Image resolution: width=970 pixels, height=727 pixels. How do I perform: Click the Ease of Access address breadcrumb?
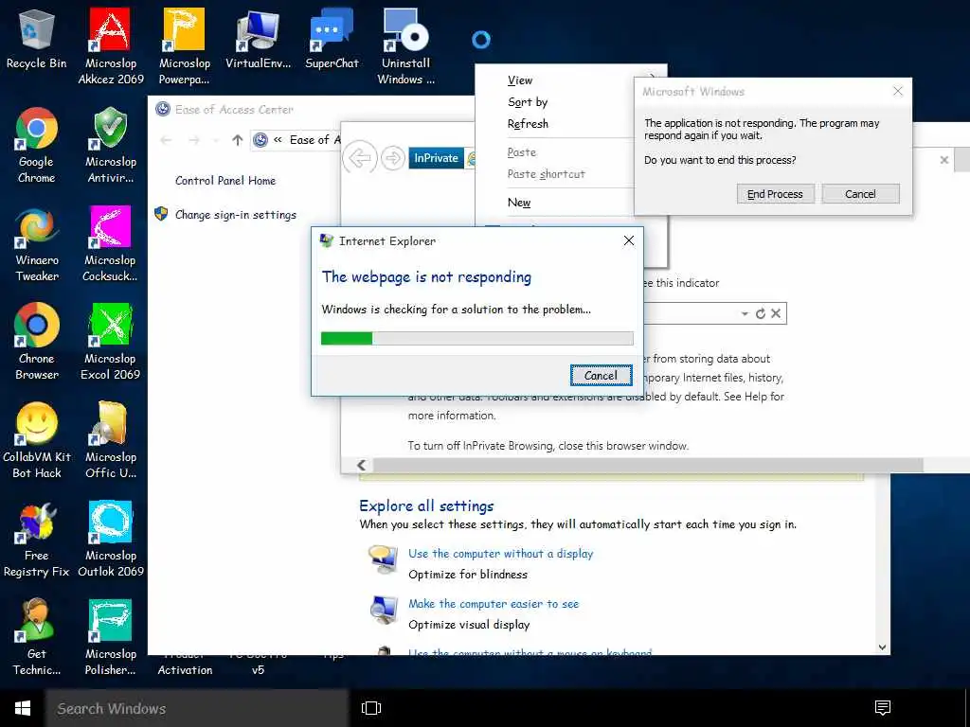[x=314, y=140]
